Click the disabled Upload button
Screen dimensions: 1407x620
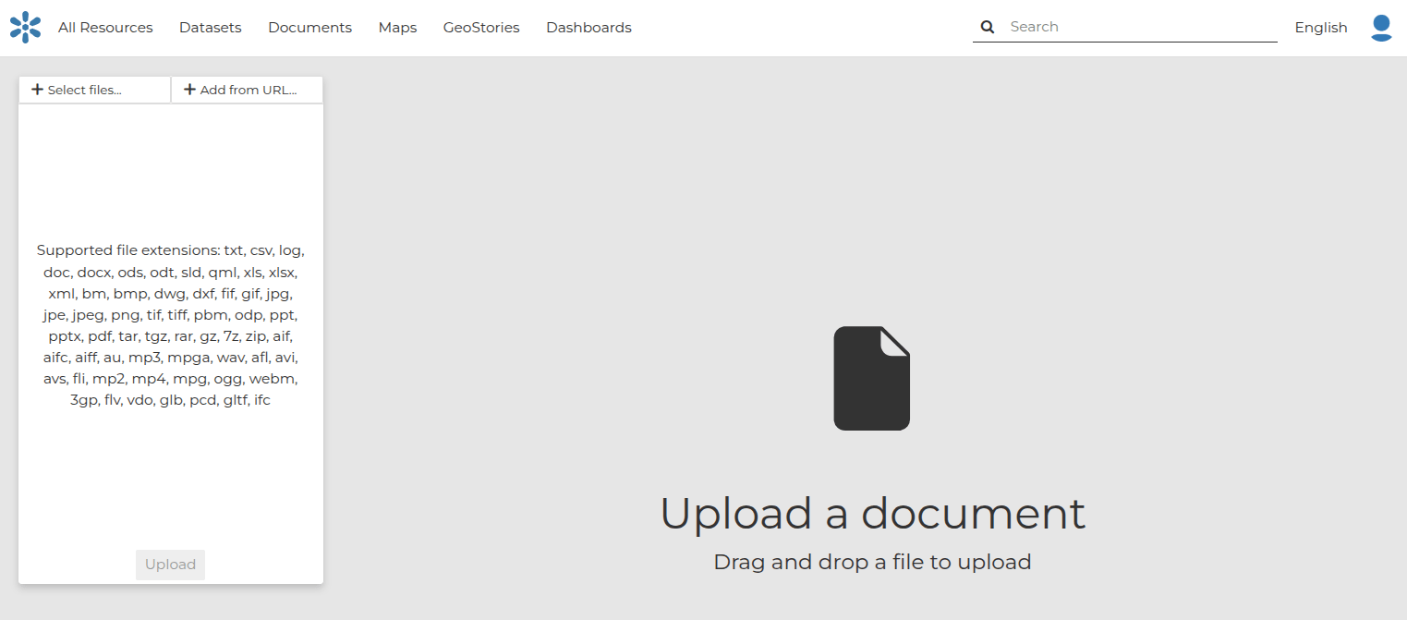(x=170, y=565)
